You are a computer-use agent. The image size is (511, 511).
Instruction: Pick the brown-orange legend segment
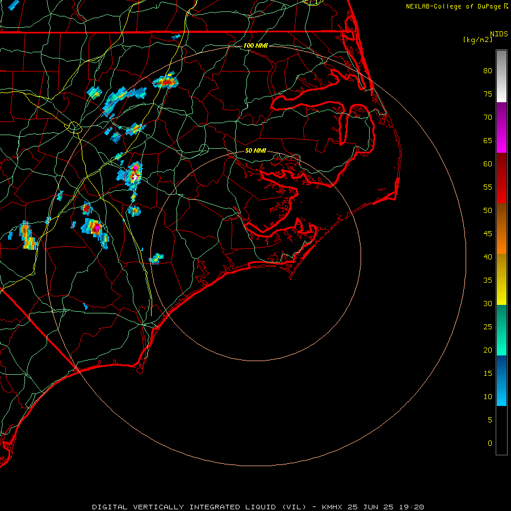(501, 228)
